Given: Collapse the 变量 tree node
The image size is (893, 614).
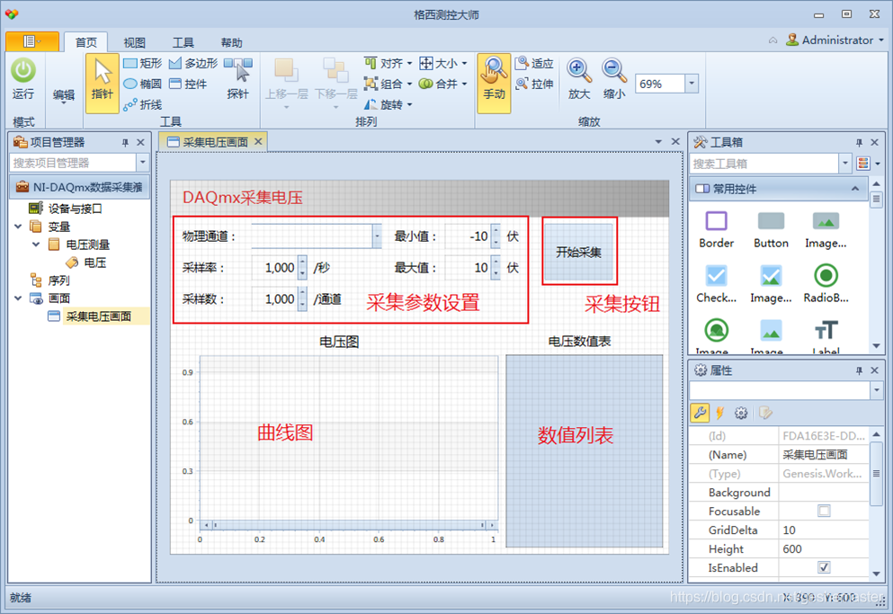Looking at the screenshot, I should point(19,227).
